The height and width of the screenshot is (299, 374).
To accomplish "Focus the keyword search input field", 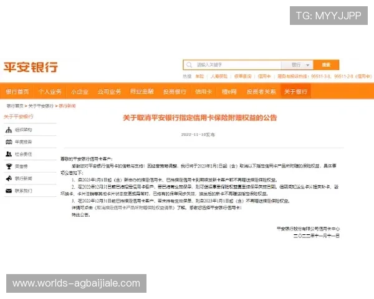I will tap(233, 65).
